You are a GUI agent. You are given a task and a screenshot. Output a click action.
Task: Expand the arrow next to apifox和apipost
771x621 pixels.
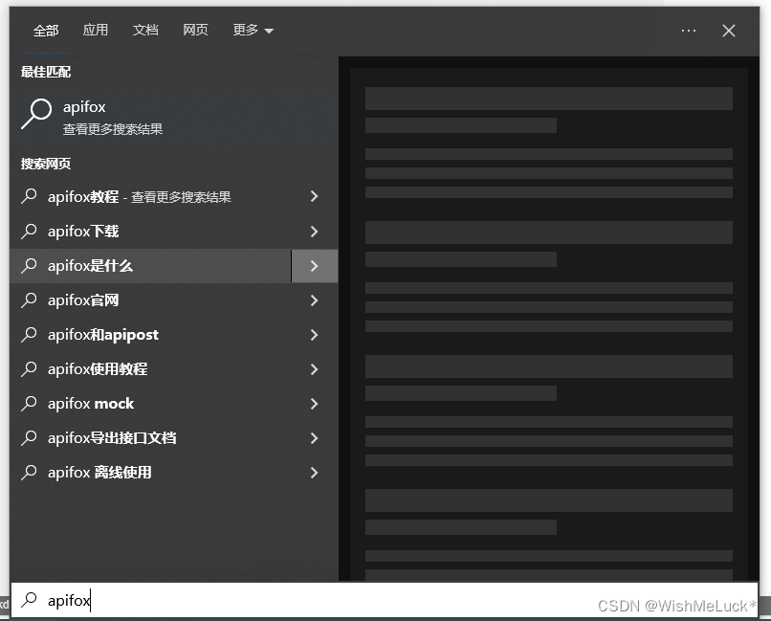[315, 334]
